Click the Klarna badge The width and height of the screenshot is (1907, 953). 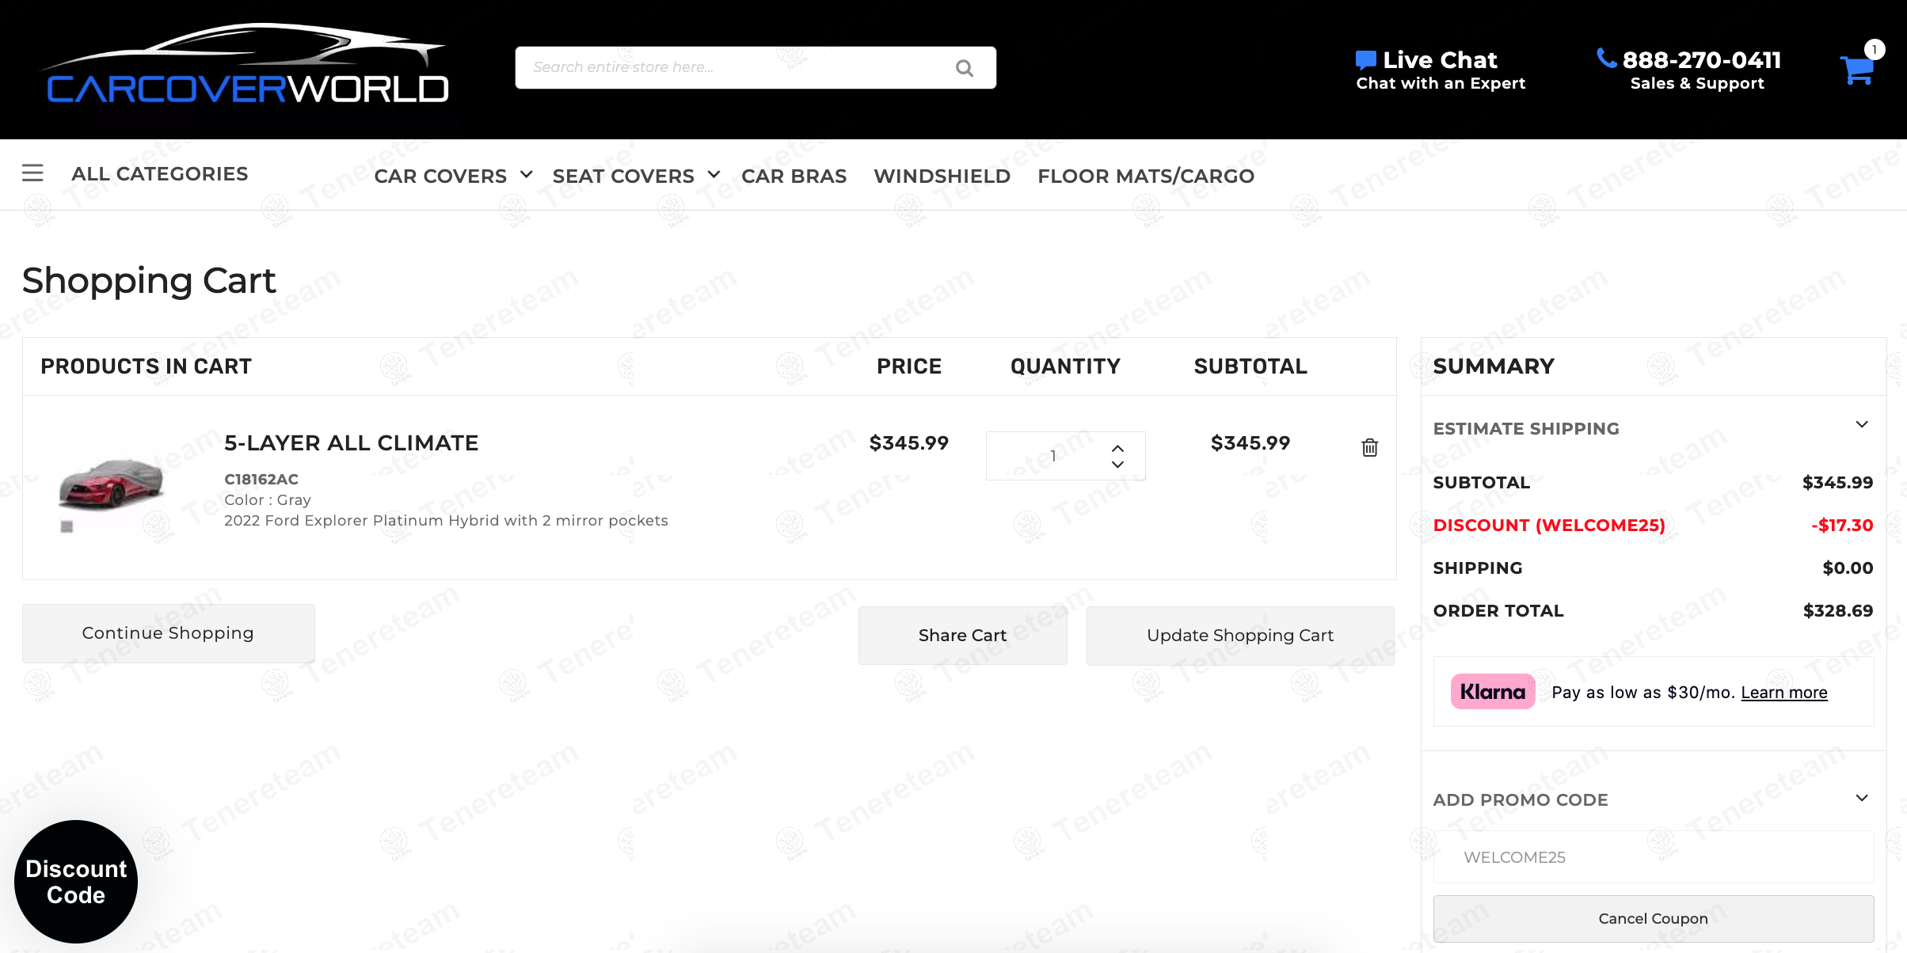coord(1492,692)
